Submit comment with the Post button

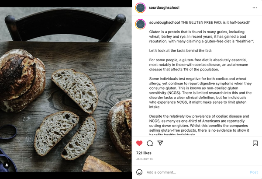254,172
